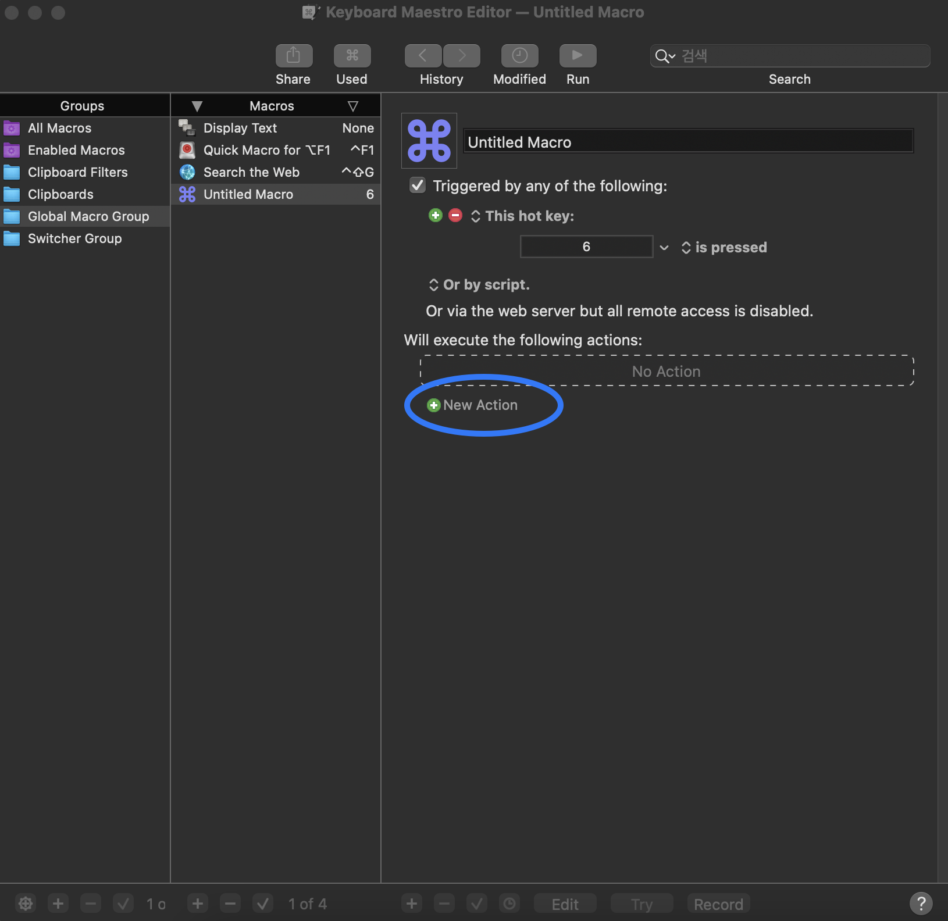The image size is (948, 921).
Task: Select the Clipboard Filters group
Action: click(85, 172)
